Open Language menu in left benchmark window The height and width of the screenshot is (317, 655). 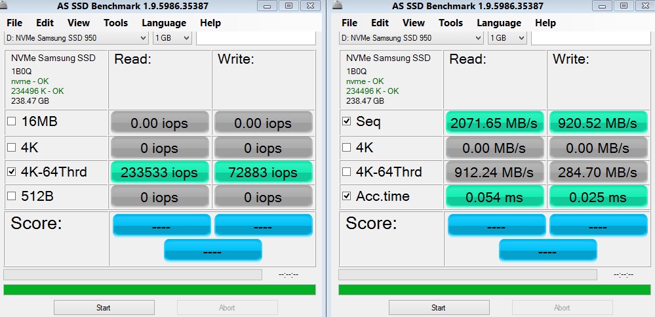click(x=164, y=23)
